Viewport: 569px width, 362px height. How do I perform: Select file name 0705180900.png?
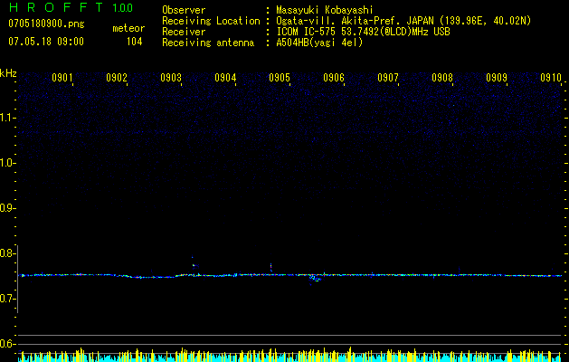click(x=46, y=24)
